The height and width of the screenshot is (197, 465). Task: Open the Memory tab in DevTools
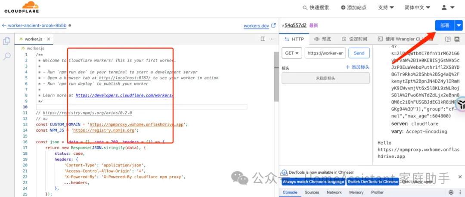tap(356, 193)
